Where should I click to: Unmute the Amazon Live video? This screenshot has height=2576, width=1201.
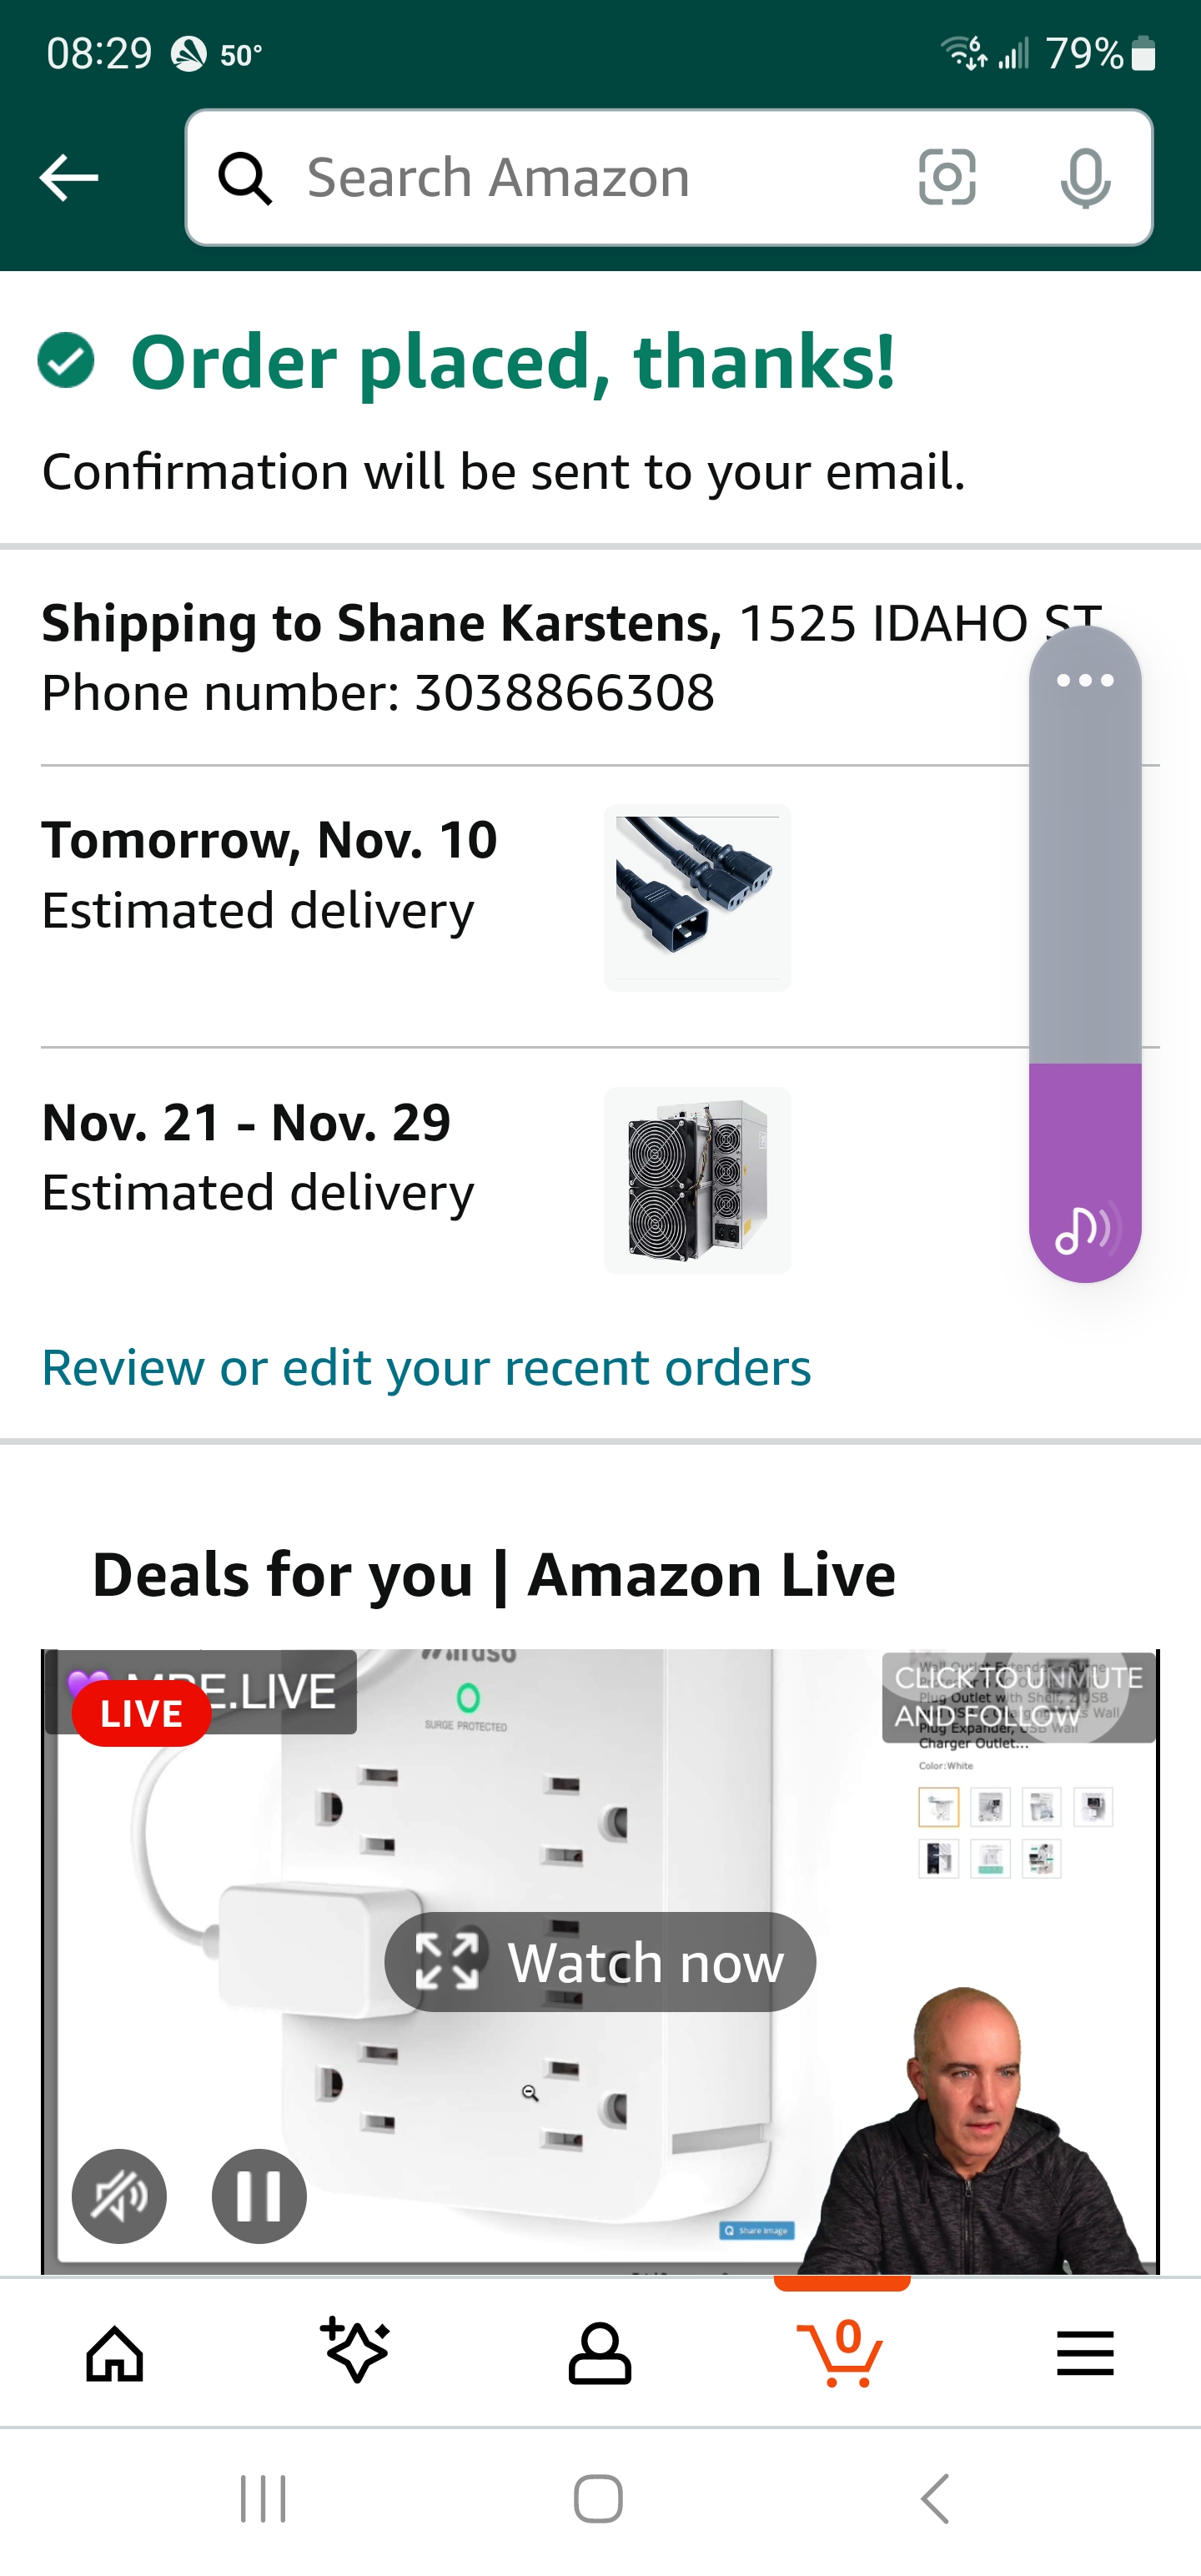(x=119, y=2196)
